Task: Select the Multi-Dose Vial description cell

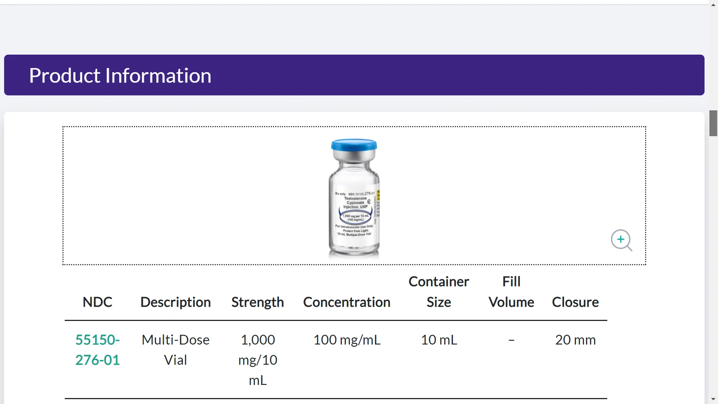Action: (x=176, y=350)
